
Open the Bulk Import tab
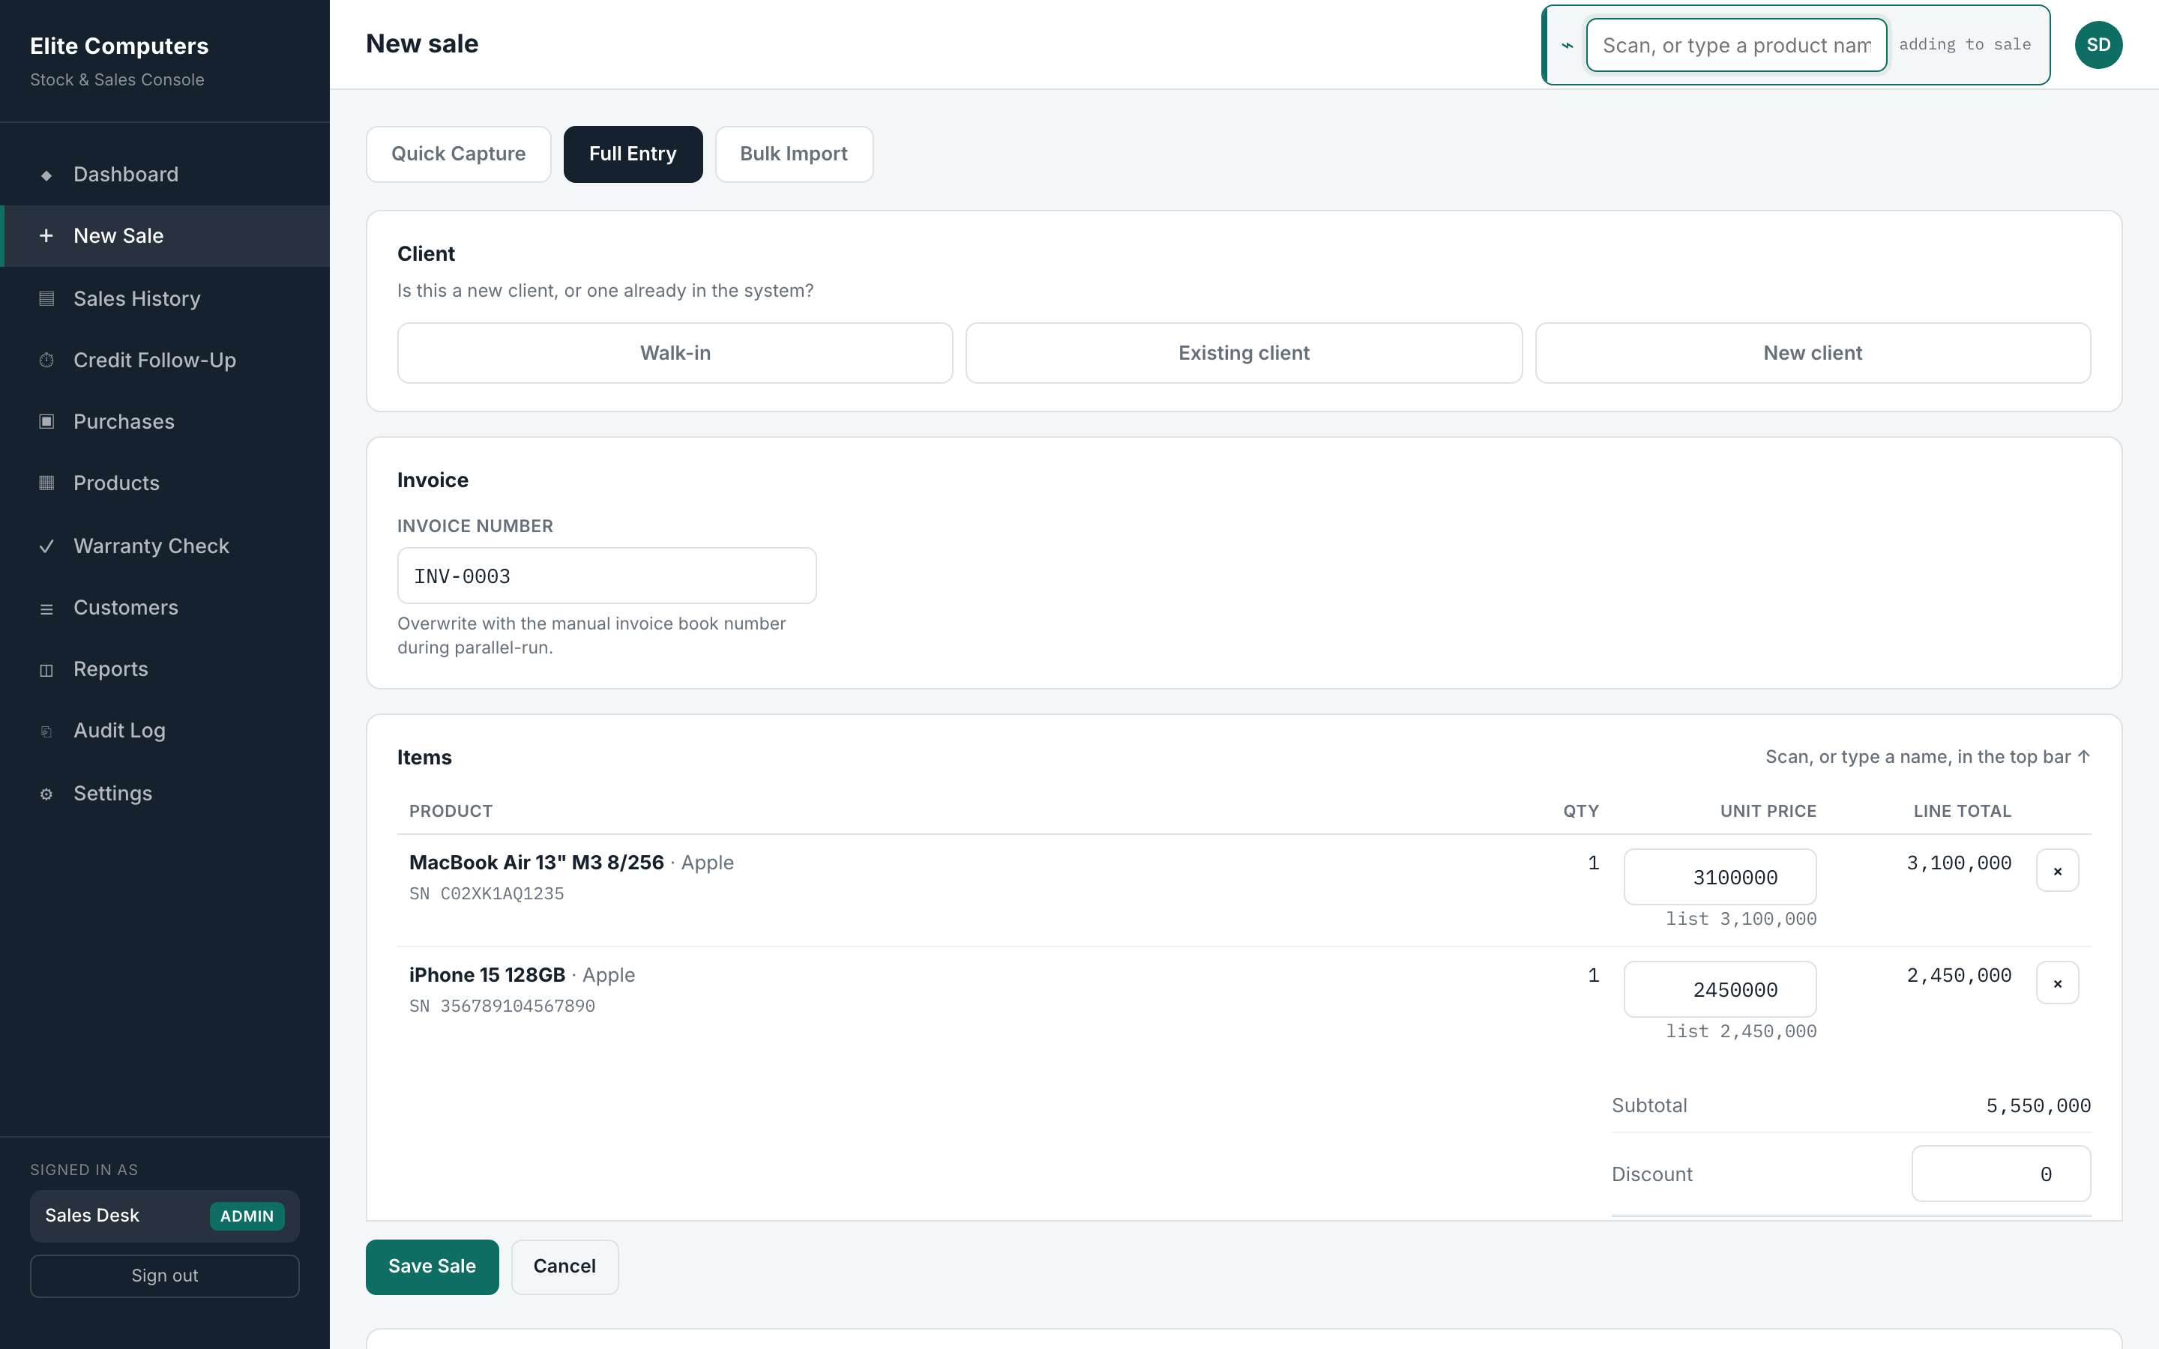(x=794, y=154)
